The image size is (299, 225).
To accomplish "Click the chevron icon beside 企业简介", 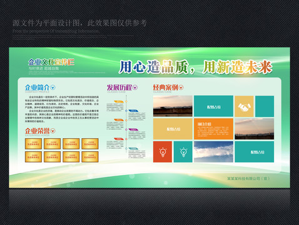I will point(53,87).
